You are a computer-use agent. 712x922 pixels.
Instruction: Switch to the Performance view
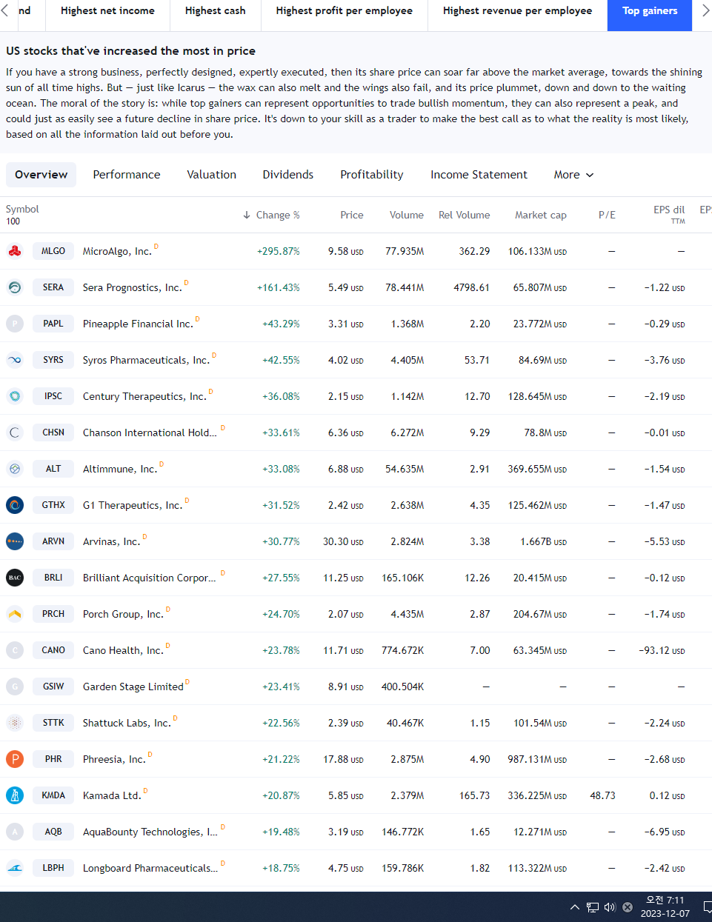tap(127, 175)
